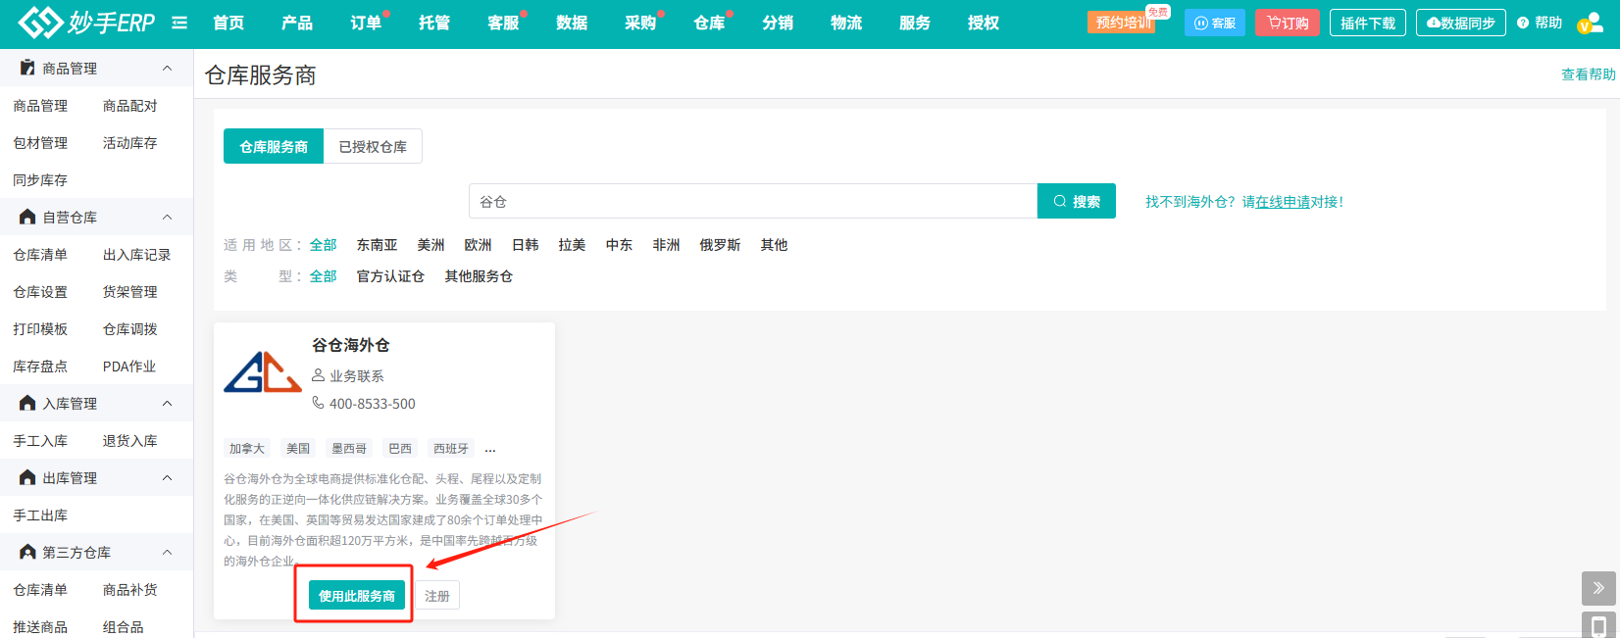Image resolution: width=1620 pixels, height=638 pixels.
Task: Open the user avatar icon
Action: [1590, 23]
